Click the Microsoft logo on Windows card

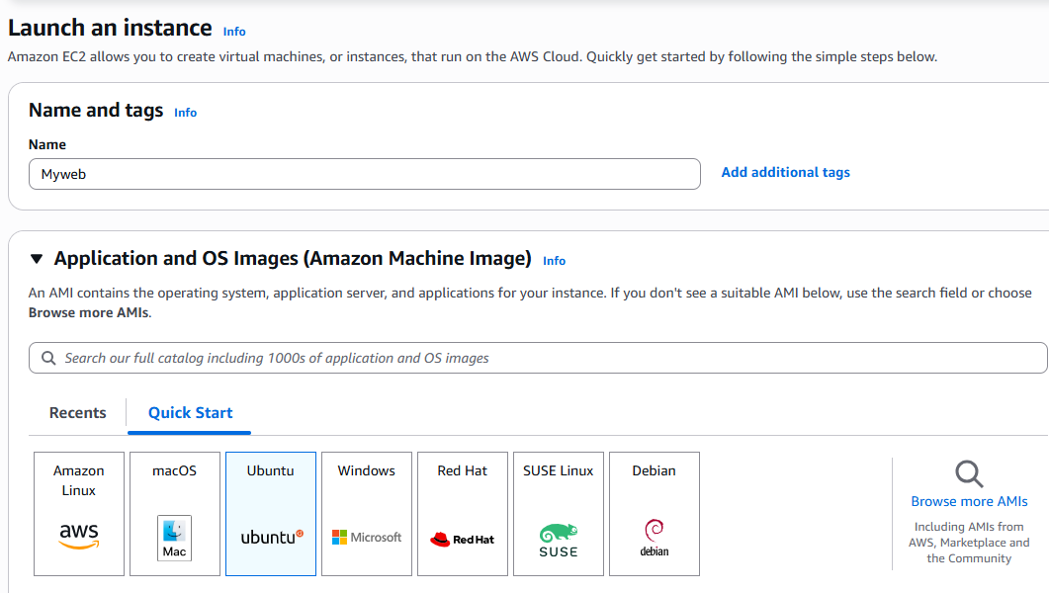(x=340, y=535)
